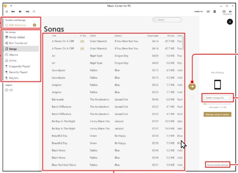Sort by the Artists column header

93,36
